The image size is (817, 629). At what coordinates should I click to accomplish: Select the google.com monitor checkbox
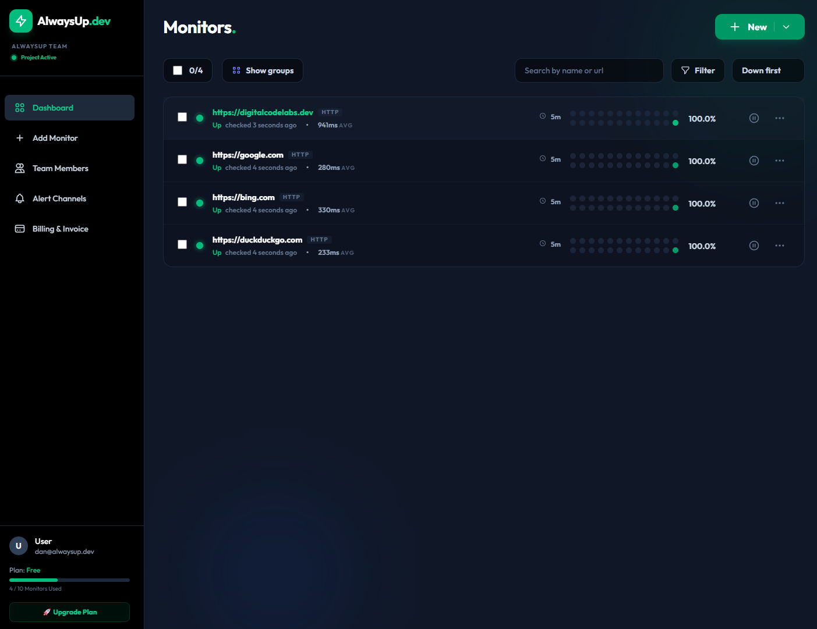point(182,159)
